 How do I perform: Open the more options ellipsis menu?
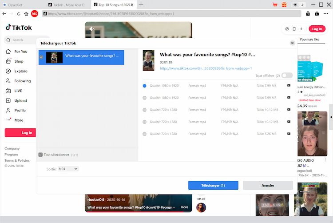[x=326, y=14]
